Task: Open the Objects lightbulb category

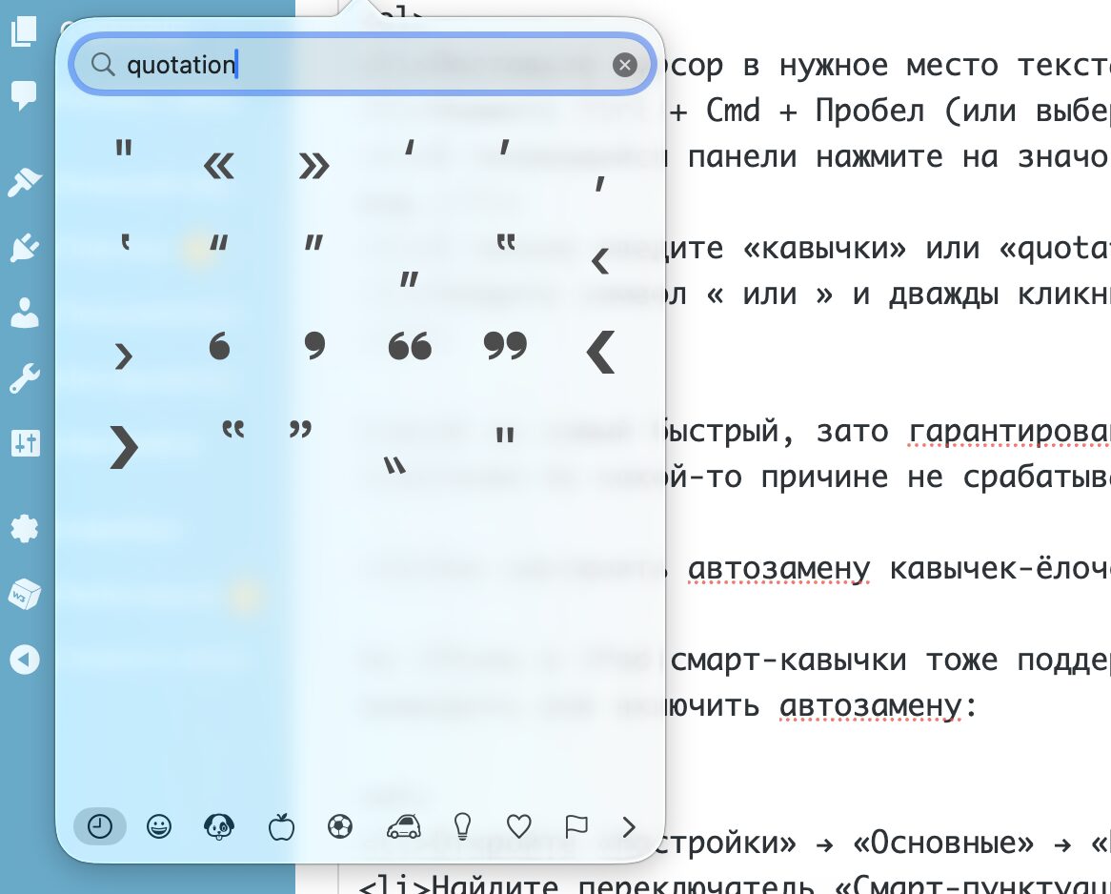Action: 460,826
